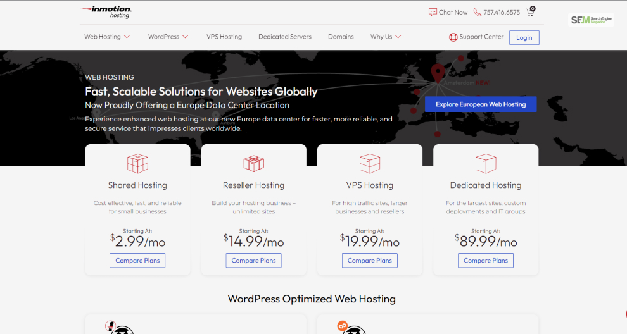Click the phone handset icon
The height and width of the screenshot is (334, 627).
tap(478, 13)
